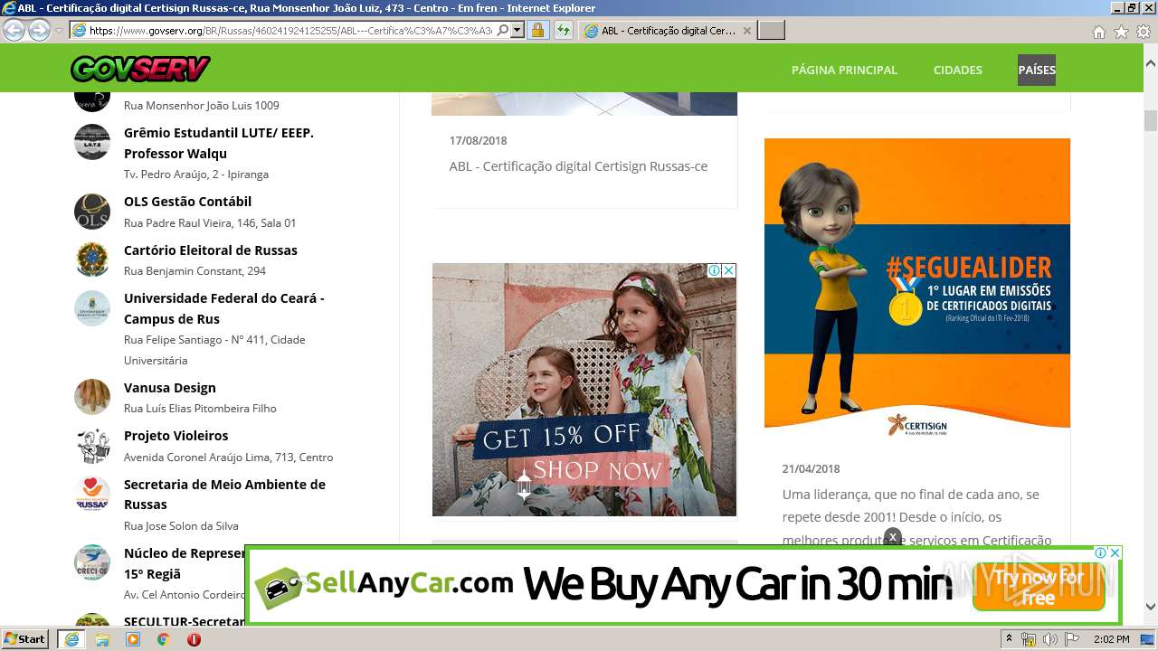Click the refresh/compatibility arrows icon
The image size is (1158, 651).
[563, 30]
